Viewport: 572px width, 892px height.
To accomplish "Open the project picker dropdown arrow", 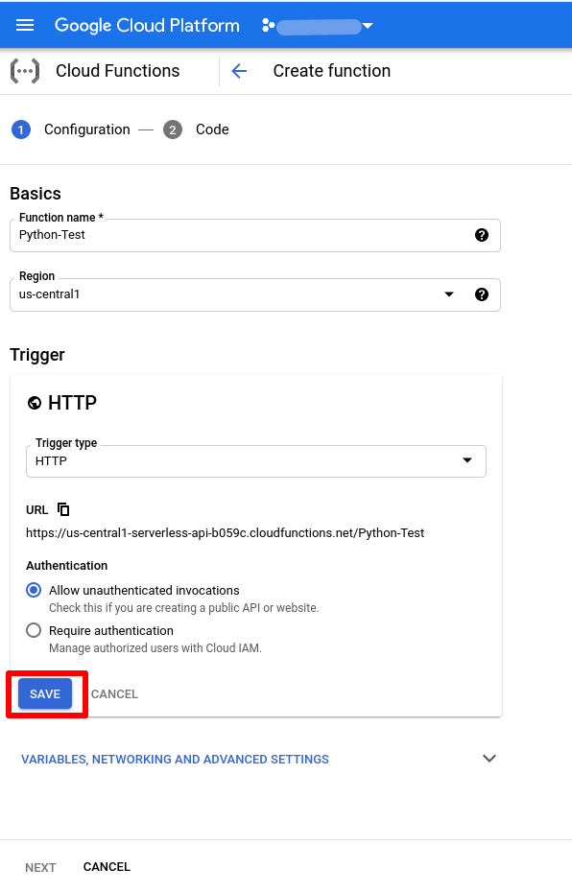I will point(368,26).
